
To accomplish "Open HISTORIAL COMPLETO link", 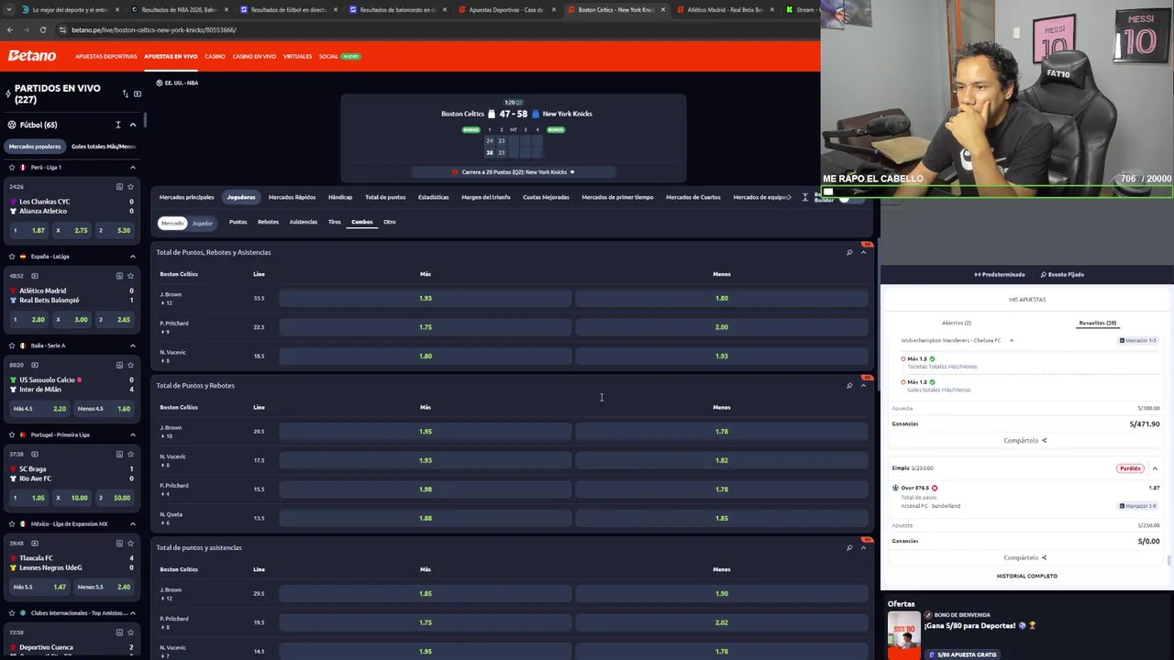I will tap(1027, 576).
